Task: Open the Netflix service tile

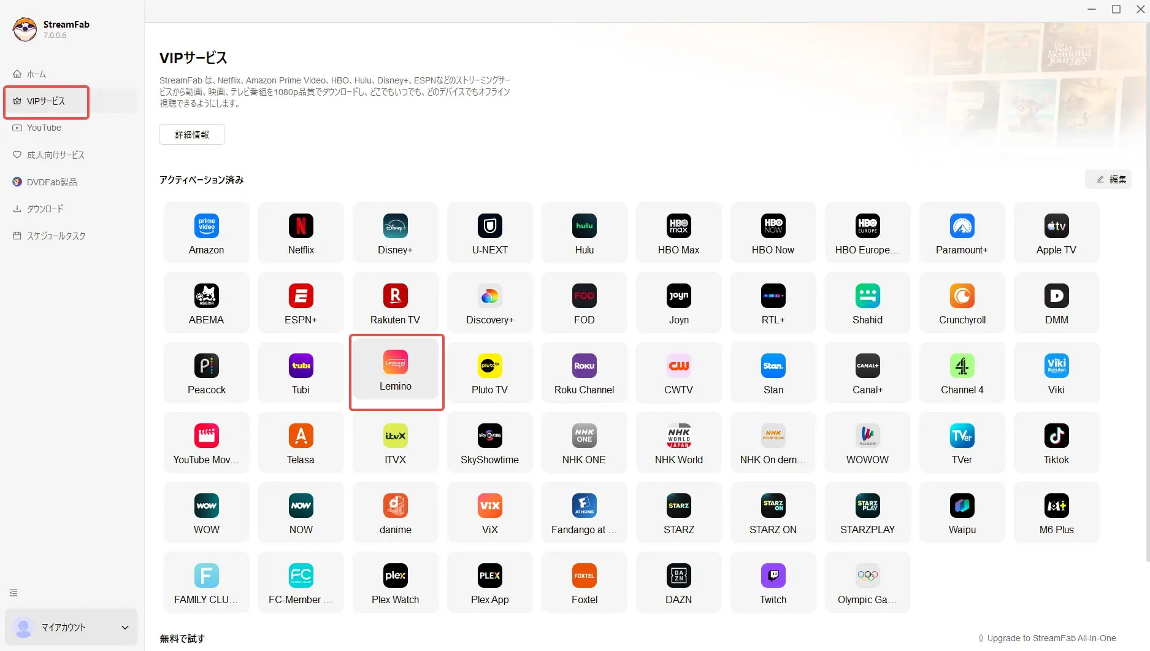Action: (301, 233)
